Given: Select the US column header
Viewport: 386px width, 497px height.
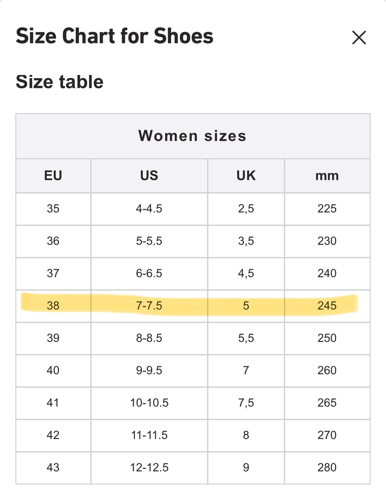Looking at the screenshot, I should 149,176.
